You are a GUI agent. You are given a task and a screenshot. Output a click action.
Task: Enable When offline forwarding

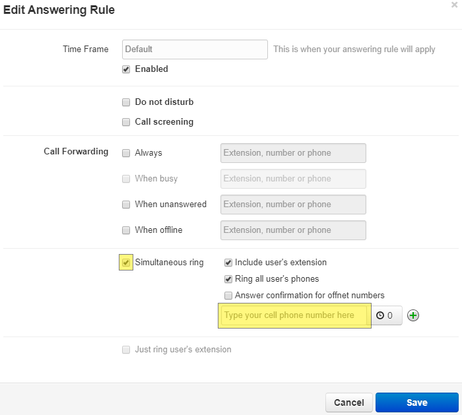[x=126, y=230]
